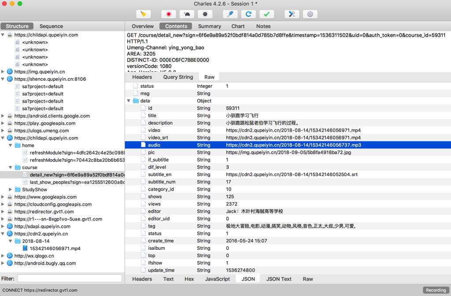This screenshot has height=296, width=451.
Task: Show the response JSON Text tab
Action: 279,279
